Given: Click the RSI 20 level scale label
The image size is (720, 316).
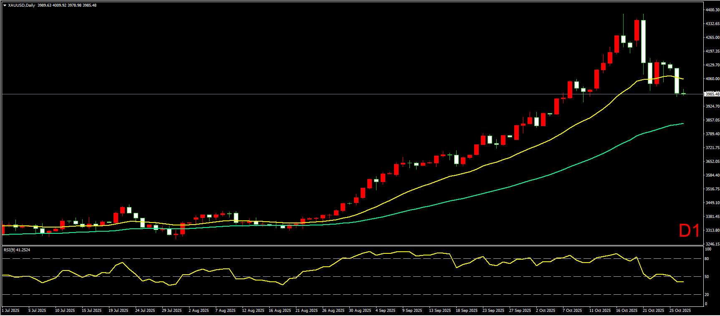Looking at the screenshot, I should pos(707,294).
